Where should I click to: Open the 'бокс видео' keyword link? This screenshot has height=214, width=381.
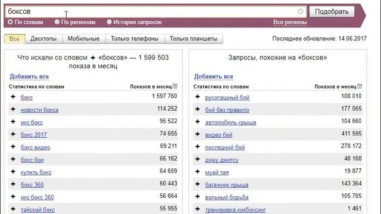point(35,147)
